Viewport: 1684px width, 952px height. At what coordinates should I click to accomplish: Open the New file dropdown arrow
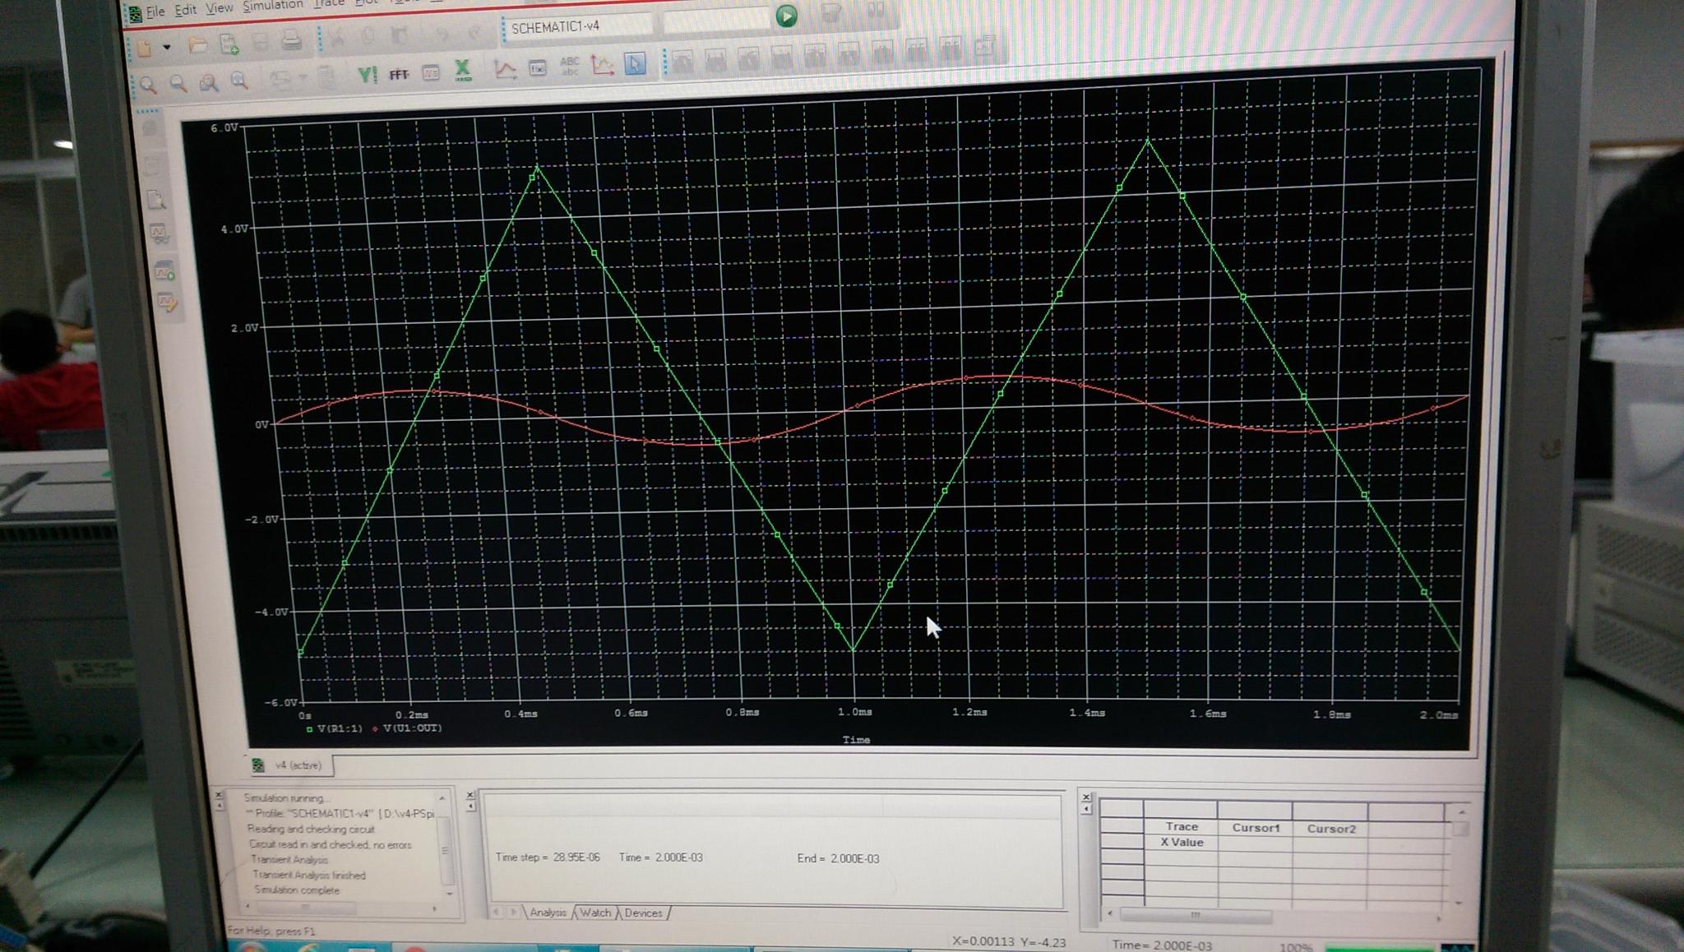[167, 48]
